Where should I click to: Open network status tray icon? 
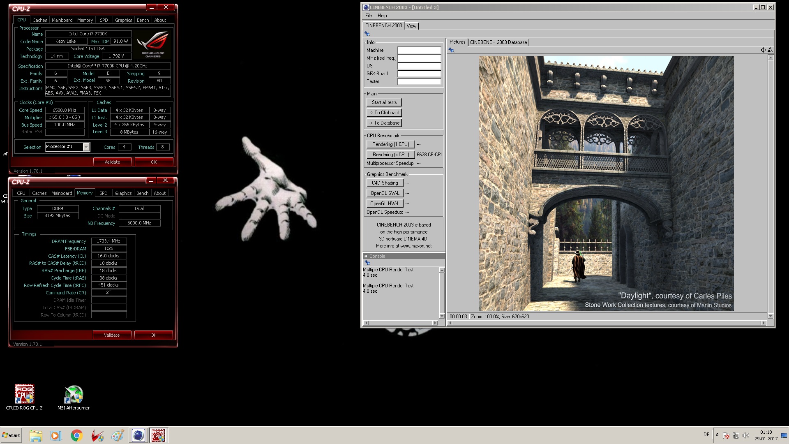click(x=736, y=435)
